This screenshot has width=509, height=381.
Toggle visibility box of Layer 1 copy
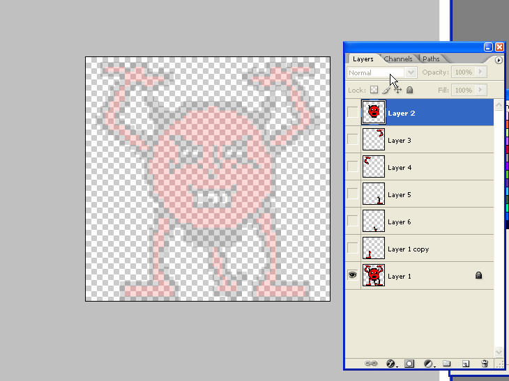[x=353, y=248]
